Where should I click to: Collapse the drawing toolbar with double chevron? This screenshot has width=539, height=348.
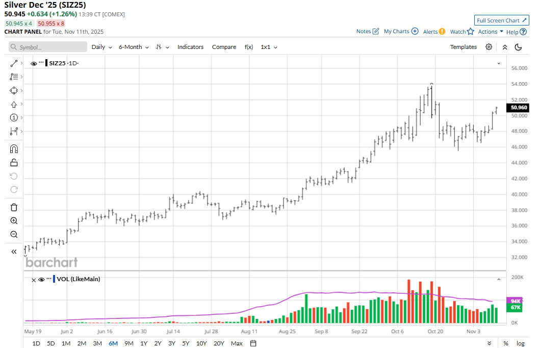(x=14, y=252)
